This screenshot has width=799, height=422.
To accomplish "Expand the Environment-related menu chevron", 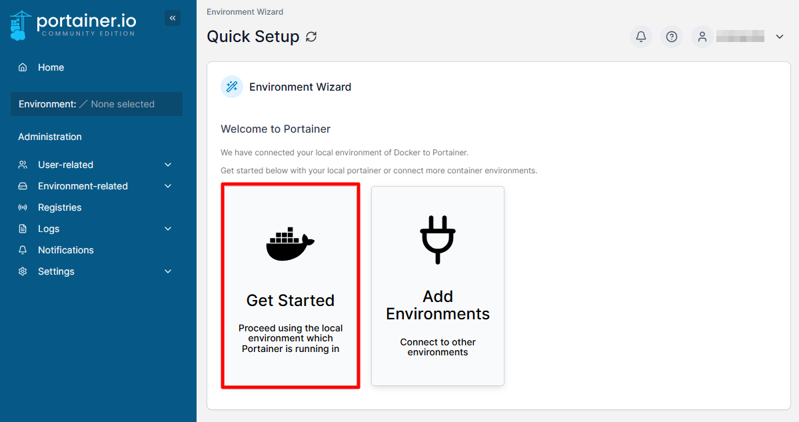I will (168, 186).
